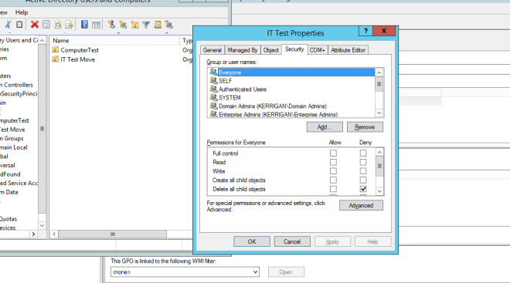The width and height of the screenshot is (510, 283).
Task: Click the green Refresh toolbar icon
Action: 58,25
